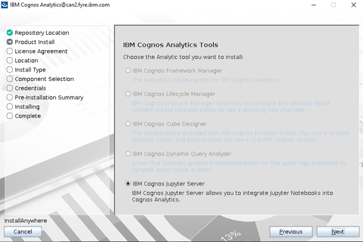Screen dimensions: 363x242
Task: Click the Complete step circle icon
Action: point(9,116)
